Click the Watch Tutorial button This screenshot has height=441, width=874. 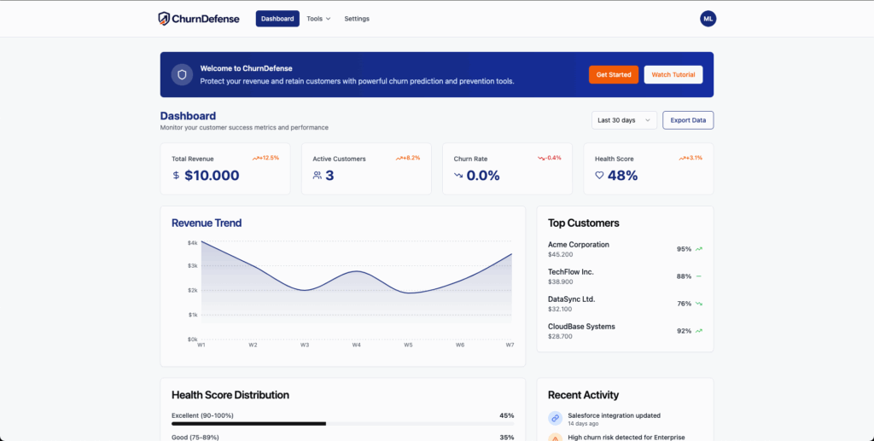[673, 74]
